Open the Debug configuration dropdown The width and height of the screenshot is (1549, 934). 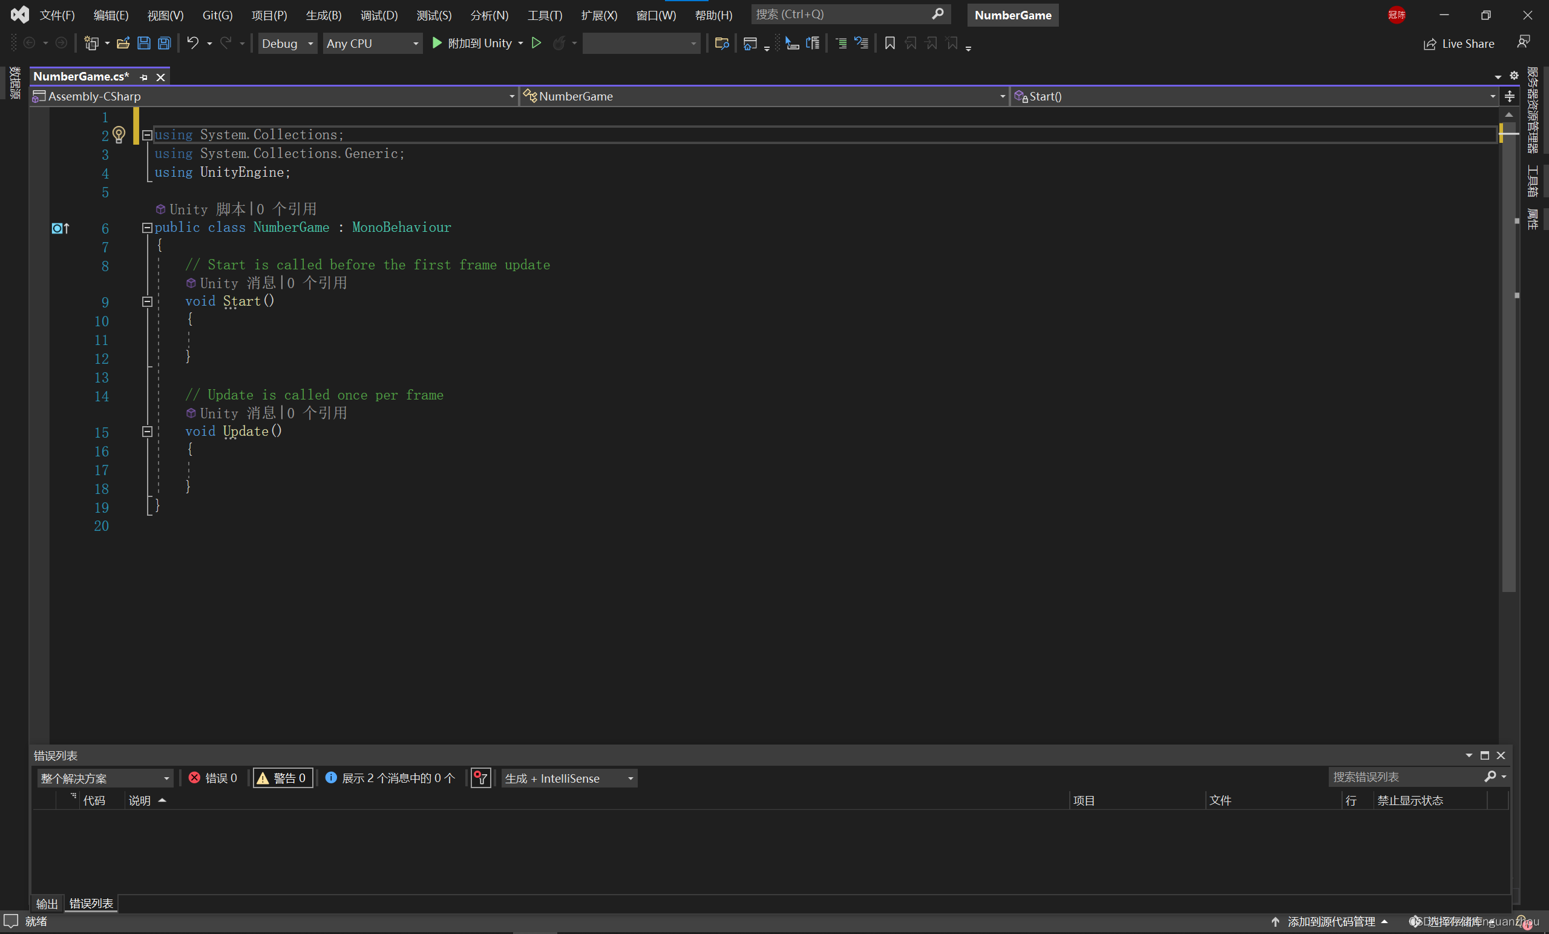click(287, 44)
